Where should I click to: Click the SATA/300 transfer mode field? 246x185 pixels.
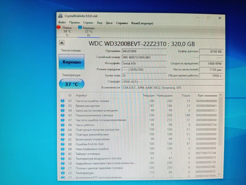(144, 70)
